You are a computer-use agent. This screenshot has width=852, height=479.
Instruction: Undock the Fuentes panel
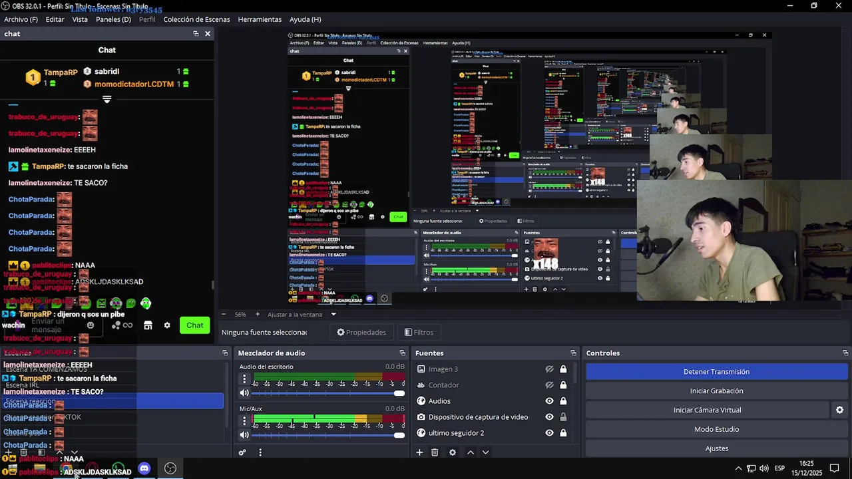coord(573,353)
